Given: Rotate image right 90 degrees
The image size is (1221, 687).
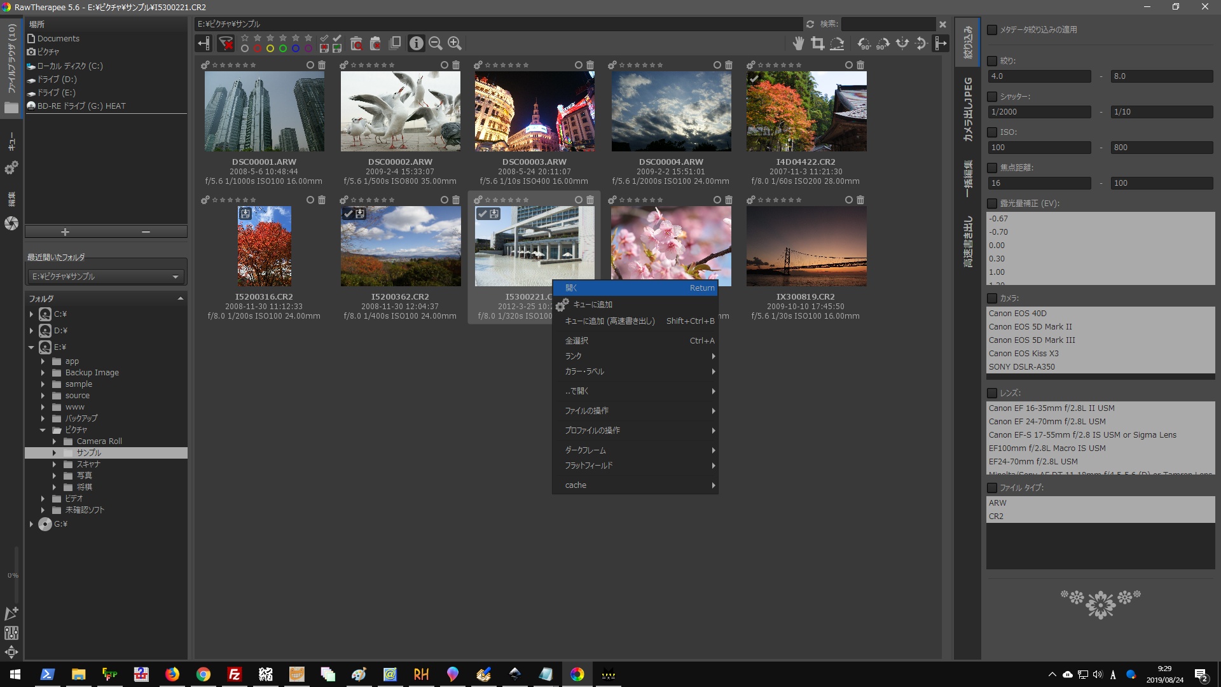Looking at the screenshot, I should pos(883,43).
